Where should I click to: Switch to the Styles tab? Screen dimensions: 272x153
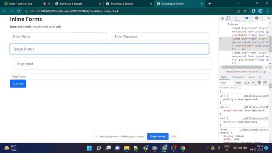click(224, 77)
